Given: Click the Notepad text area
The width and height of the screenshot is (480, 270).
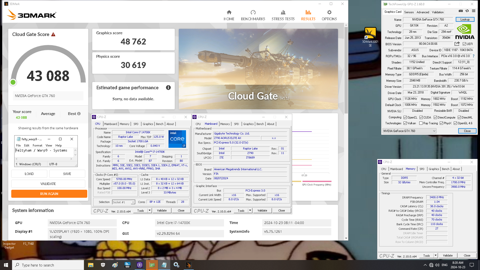Looking at the screenshot, I should point(44,152).
